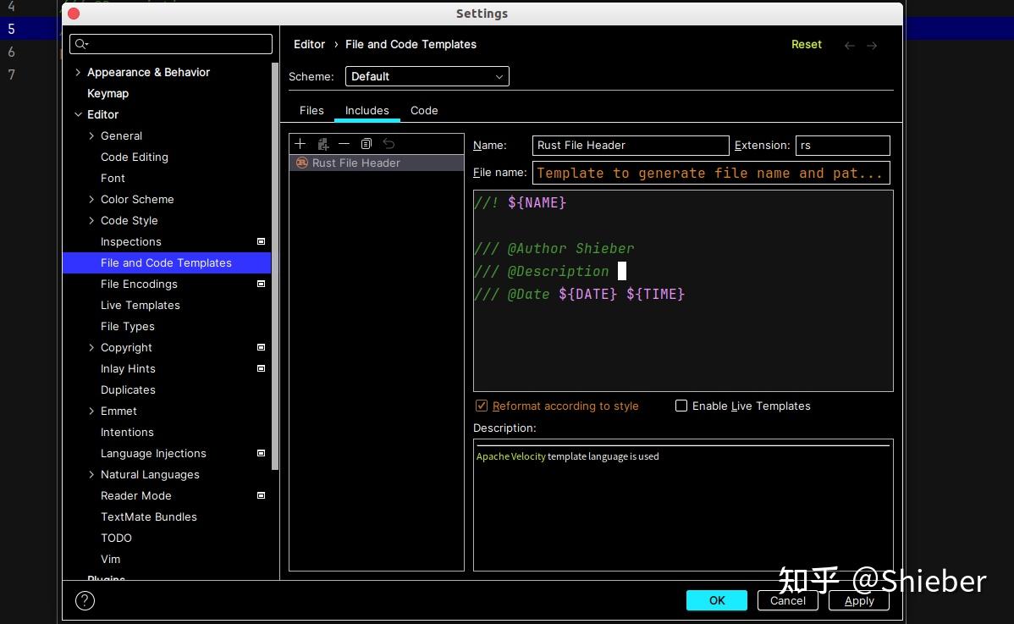1014x624 pixels.
Task: Switch to the Code tab
Action: point(424,110)
